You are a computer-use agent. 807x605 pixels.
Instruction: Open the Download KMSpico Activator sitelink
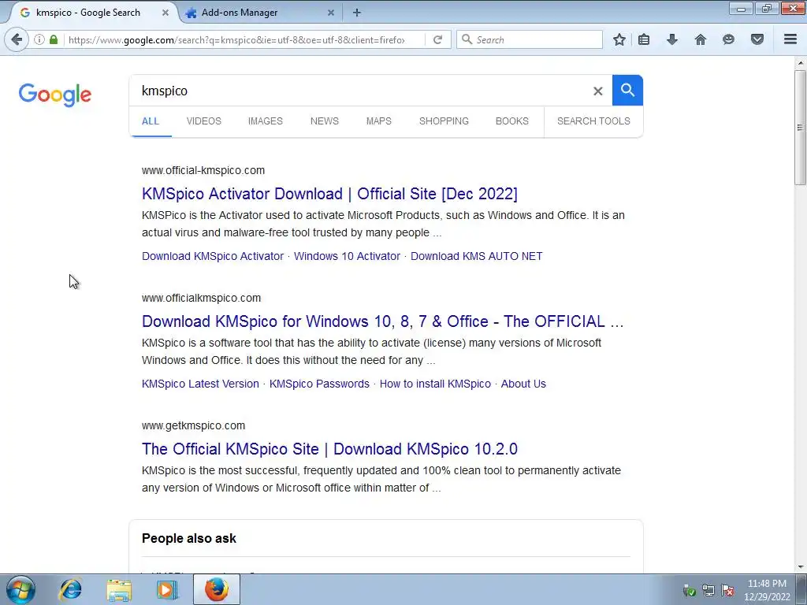click(213, 256)
